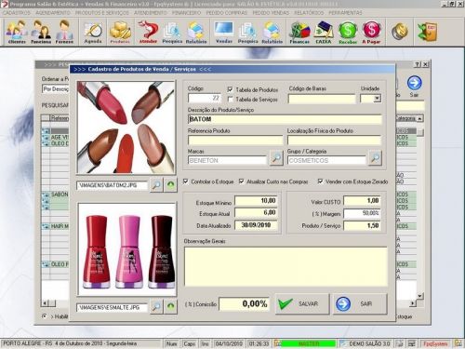
Task: Open the CADASTROS menu
Action: tap(17, 13)
